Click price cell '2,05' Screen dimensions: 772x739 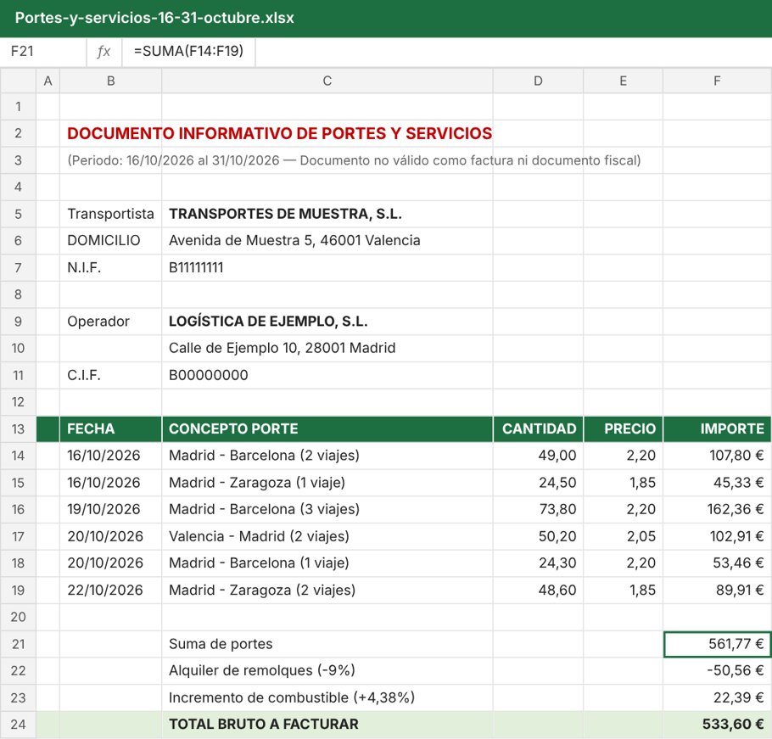pyautogui.click(x=624, y=536)
